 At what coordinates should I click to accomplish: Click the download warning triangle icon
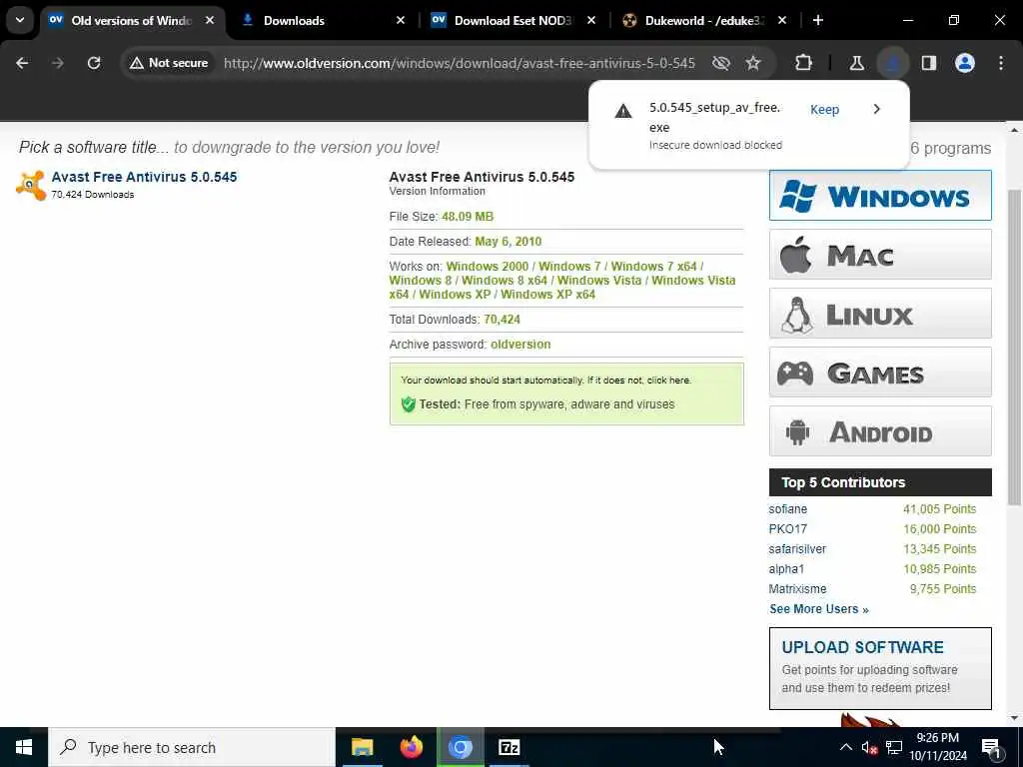pyautogui.click(x=623, y=110)
